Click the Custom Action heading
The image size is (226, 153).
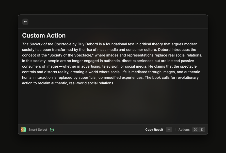[44, 35]
